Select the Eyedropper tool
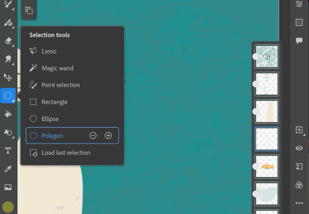 click(x=8, y=169)
